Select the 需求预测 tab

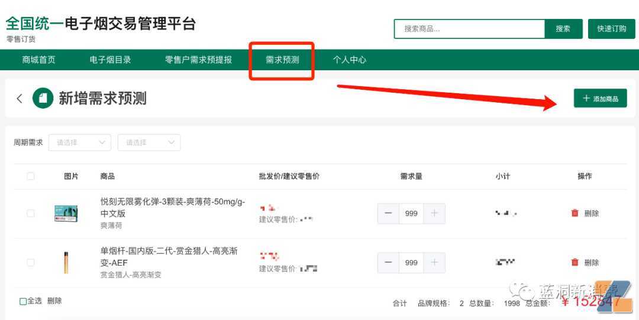[282, 60]
